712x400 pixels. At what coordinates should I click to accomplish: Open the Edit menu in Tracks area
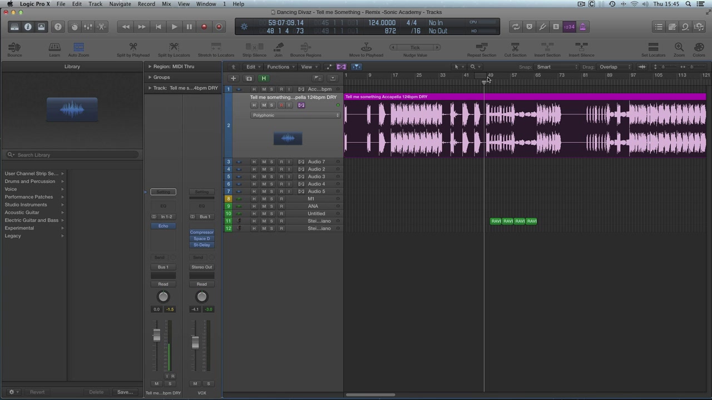(253, 67)
